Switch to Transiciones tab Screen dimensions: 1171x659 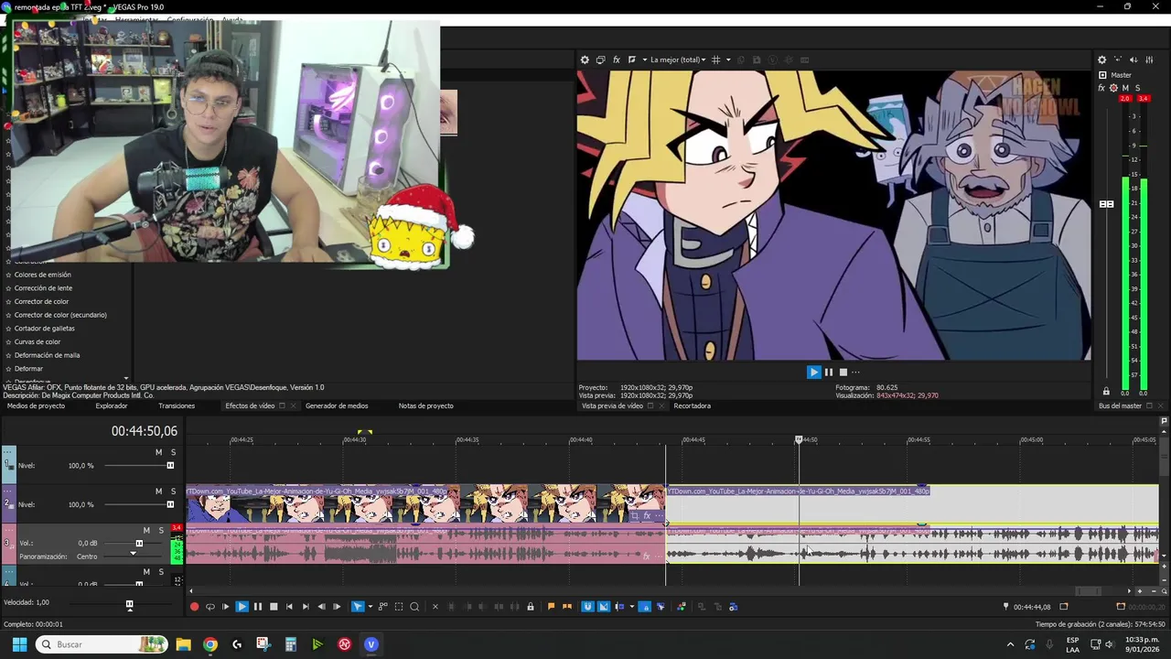coord(177,405)
